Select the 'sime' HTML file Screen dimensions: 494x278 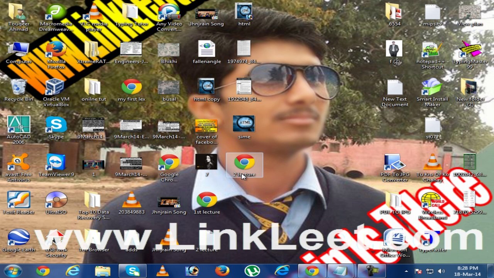point(244,128)
